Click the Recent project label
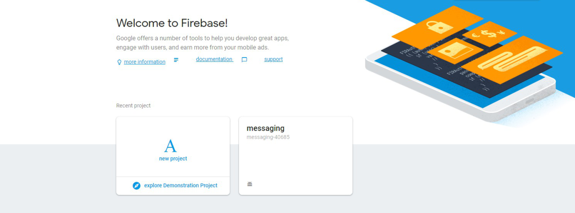This screenshot has height=213, width=575. point(133,106)
